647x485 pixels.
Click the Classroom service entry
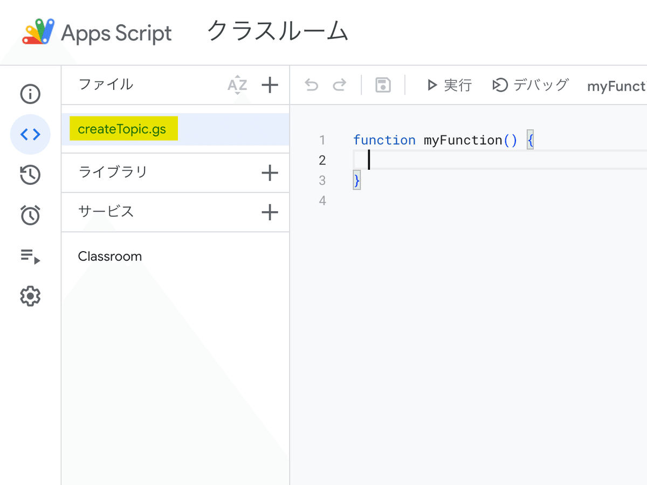(110, 257)
